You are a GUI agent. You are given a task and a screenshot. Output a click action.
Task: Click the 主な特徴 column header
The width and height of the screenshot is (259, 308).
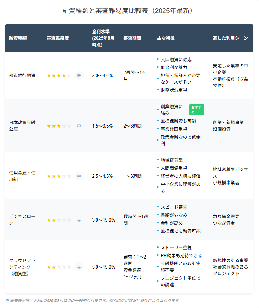166,38
